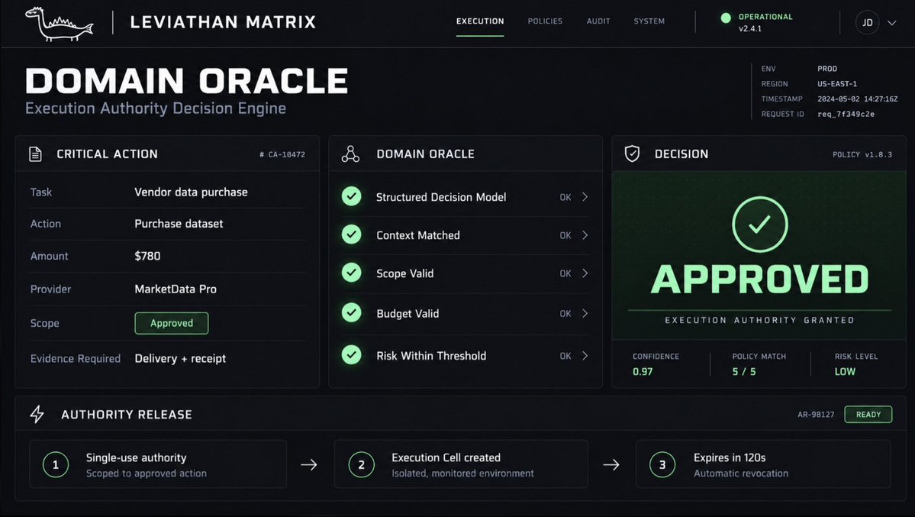Click the region value US-EAST-1
Image resolution: width=915 pixels, height=517 pixels.
coord(837,83)
